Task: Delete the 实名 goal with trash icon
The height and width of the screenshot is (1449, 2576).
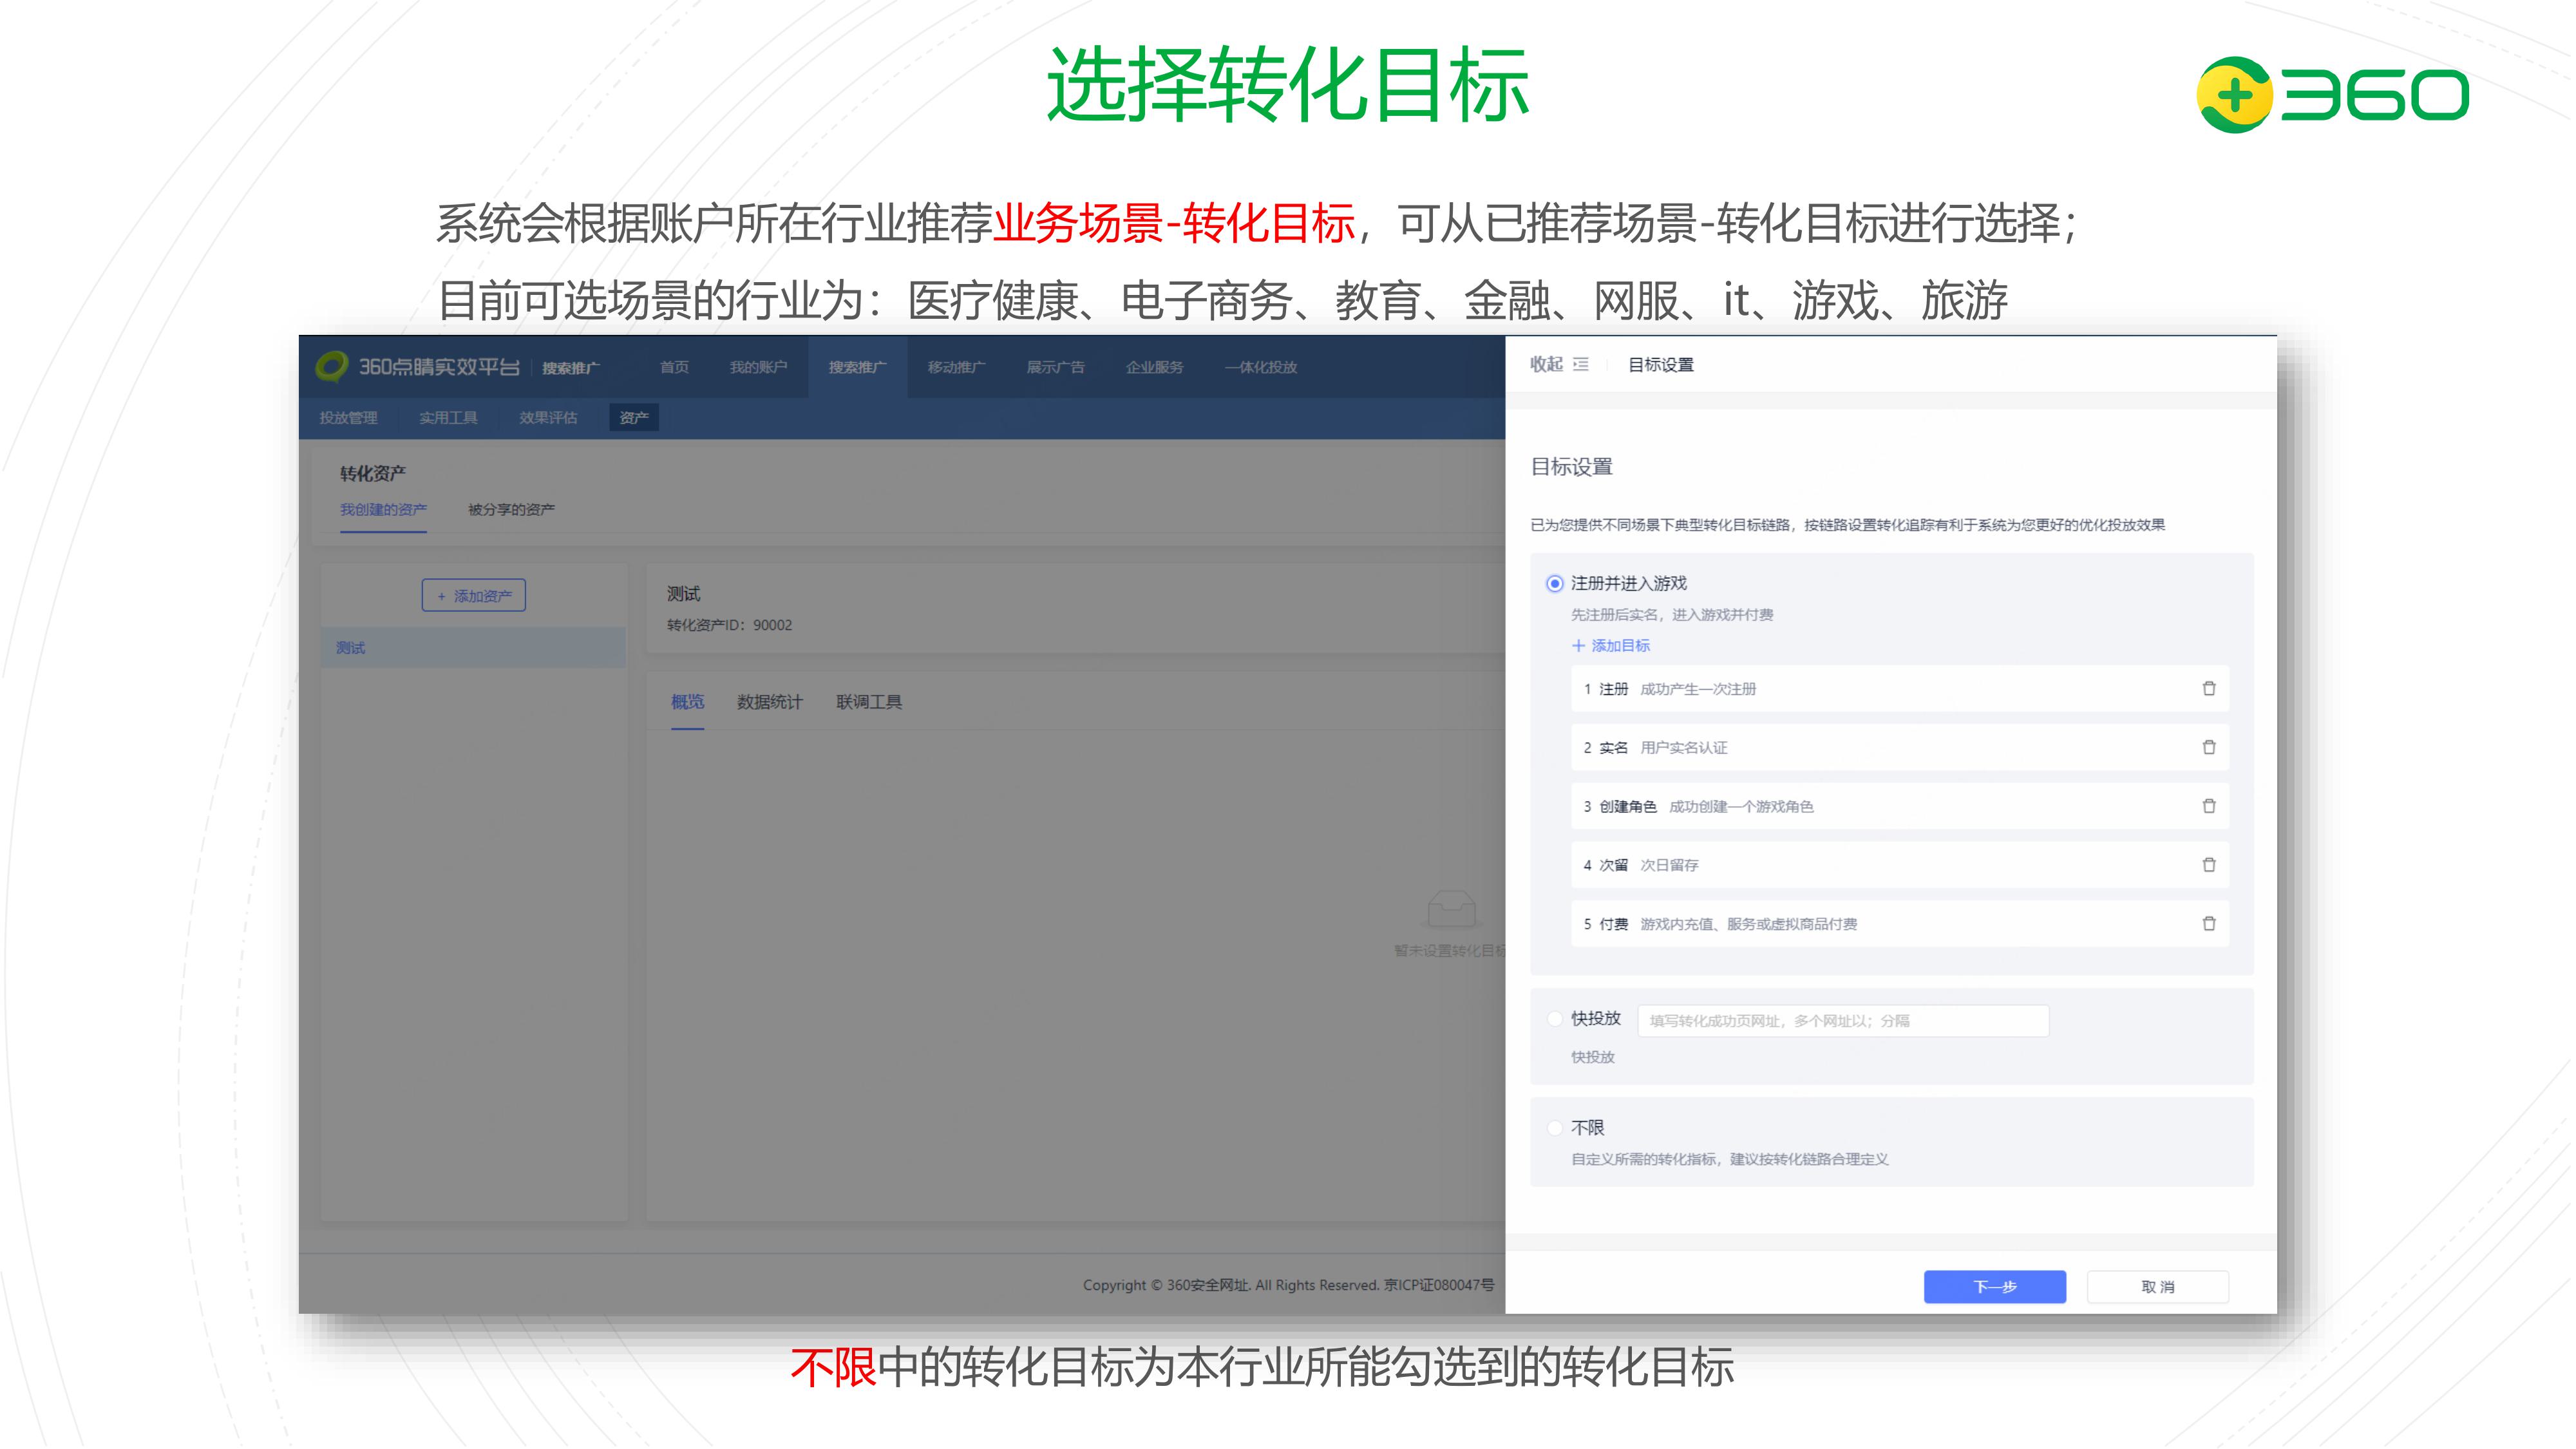Action: (x=2208, y=747)
